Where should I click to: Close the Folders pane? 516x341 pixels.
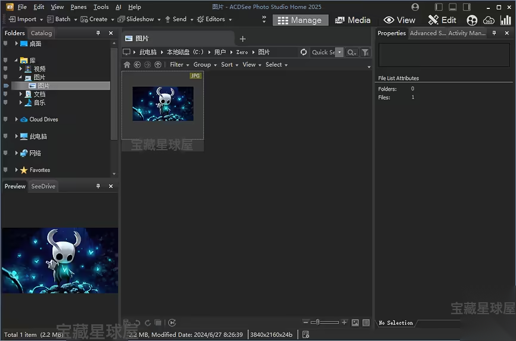(111, 33)
